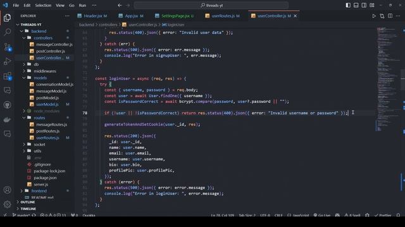
Task: Click the UTF-8 encoding indicator
Action: tap(265, 215)
